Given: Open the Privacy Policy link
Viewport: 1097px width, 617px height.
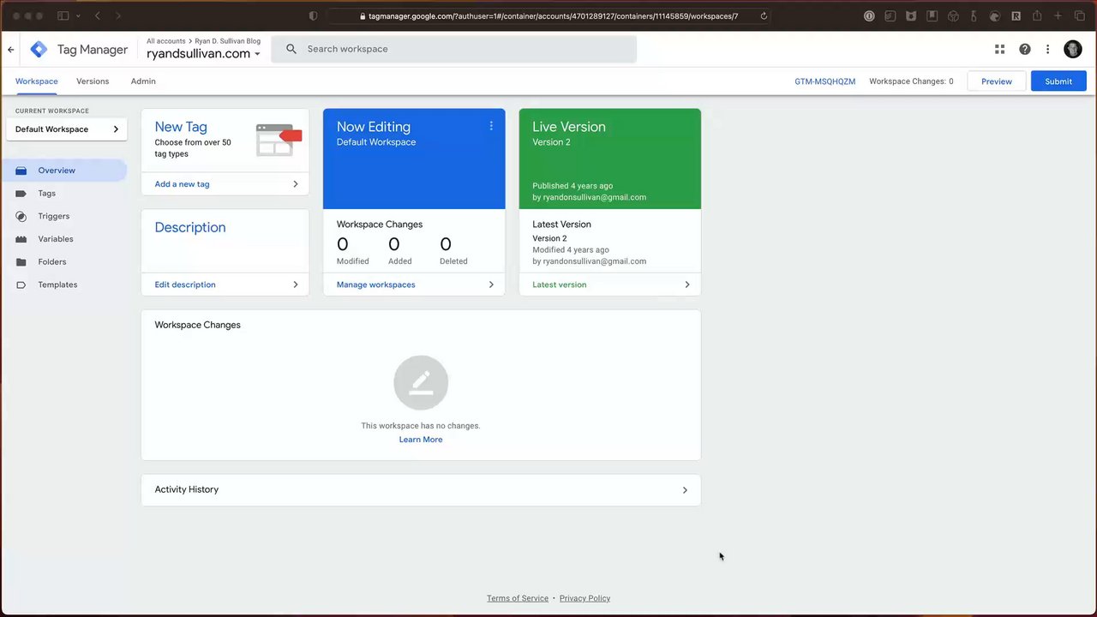Looking at the screenshot, I should pyautogui.click(x=584, y=598).
